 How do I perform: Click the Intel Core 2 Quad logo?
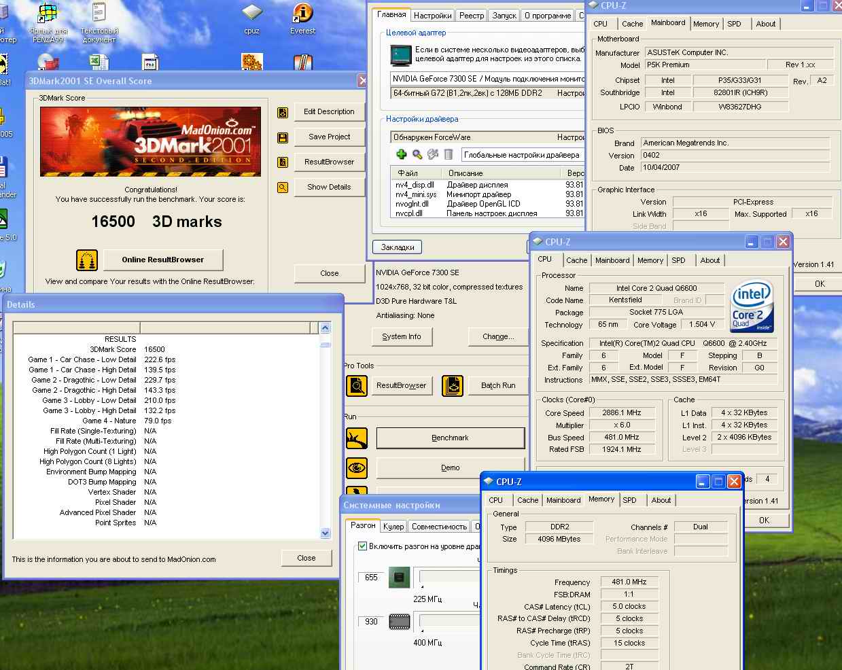(x=751, y=305)
